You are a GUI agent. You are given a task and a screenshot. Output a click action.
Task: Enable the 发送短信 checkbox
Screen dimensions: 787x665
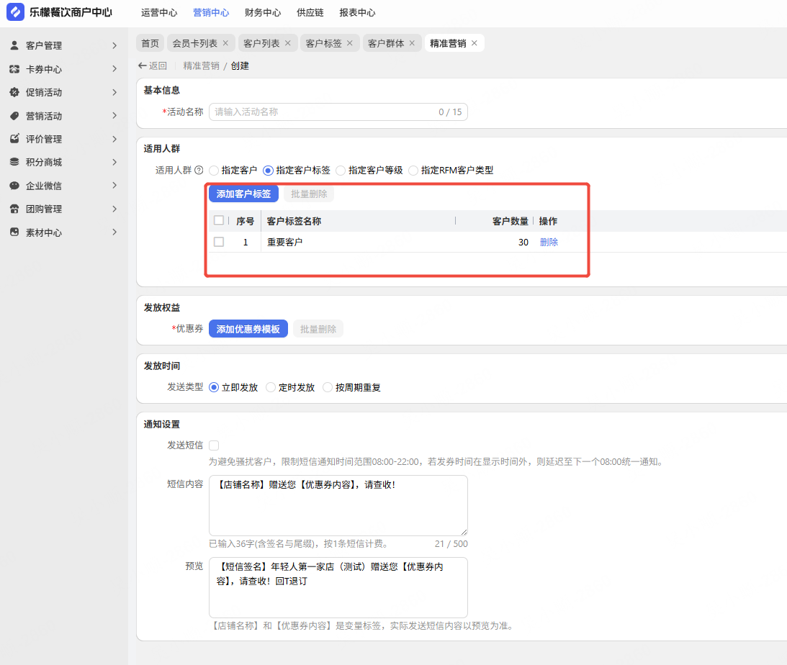214,445
